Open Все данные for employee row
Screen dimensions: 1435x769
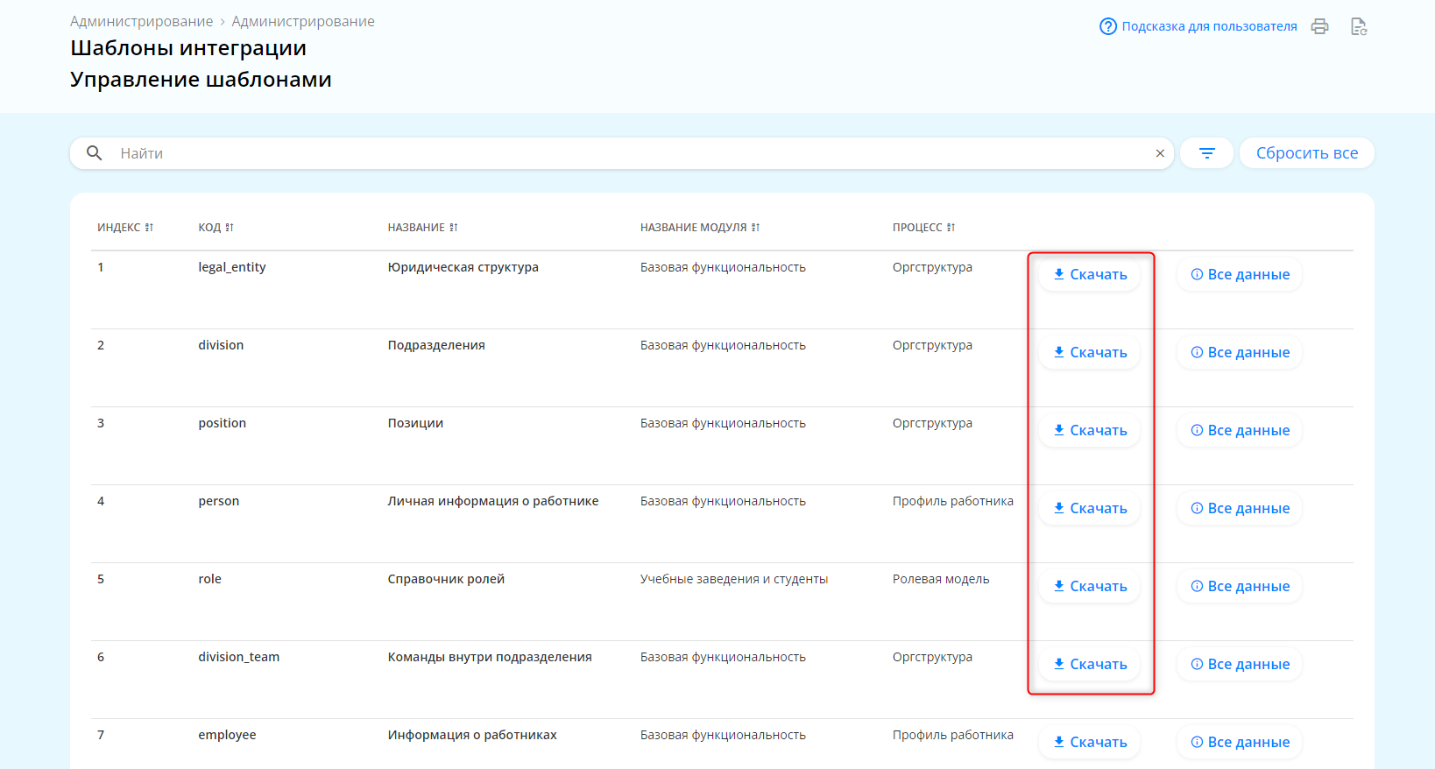1240,743
